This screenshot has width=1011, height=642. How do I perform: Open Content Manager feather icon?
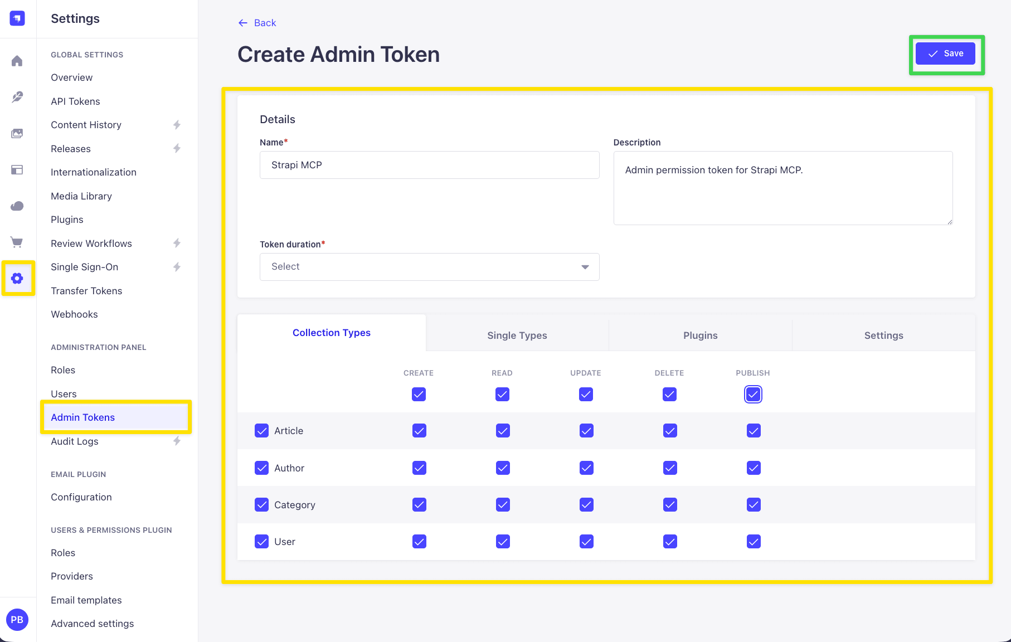coord(17,97)
